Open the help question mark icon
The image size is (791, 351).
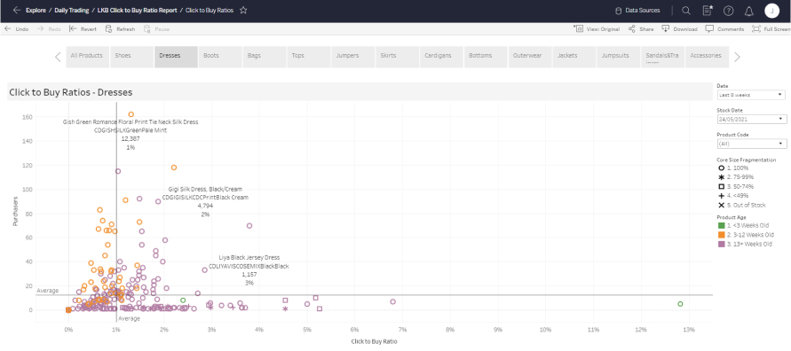tap(729, 11)
